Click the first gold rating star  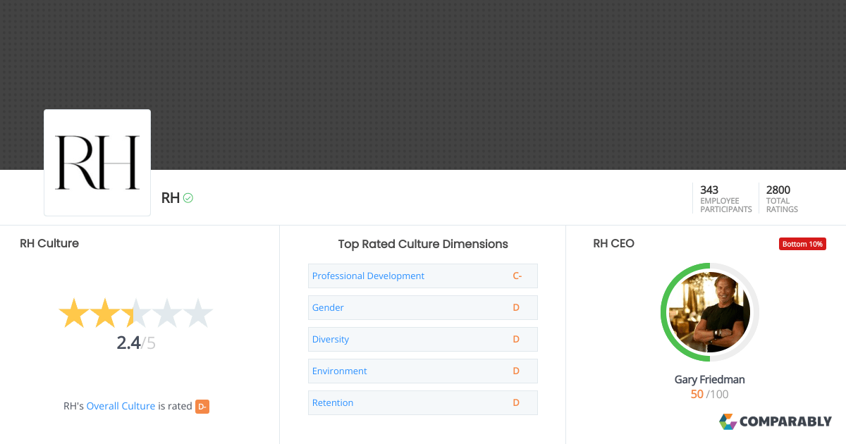click(73, 314)
